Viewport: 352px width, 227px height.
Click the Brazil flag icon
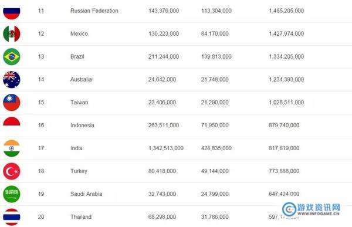tap(12, 56)
